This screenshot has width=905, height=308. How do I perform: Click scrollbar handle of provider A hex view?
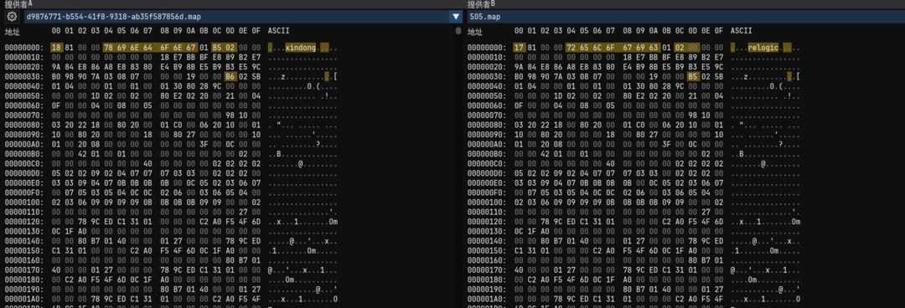coord(458,31)
